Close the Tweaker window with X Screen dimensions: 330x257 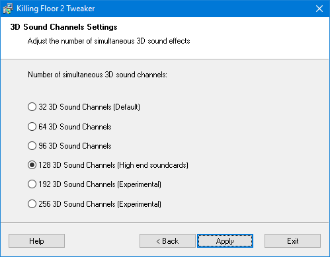(x=319, y=9)
